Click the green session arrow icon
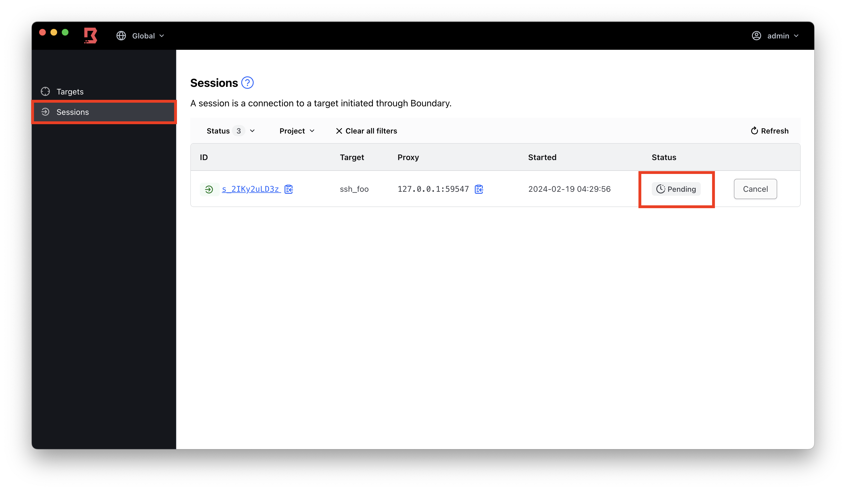This screenshot has width=846, height=491. click(x=209, y=189)
